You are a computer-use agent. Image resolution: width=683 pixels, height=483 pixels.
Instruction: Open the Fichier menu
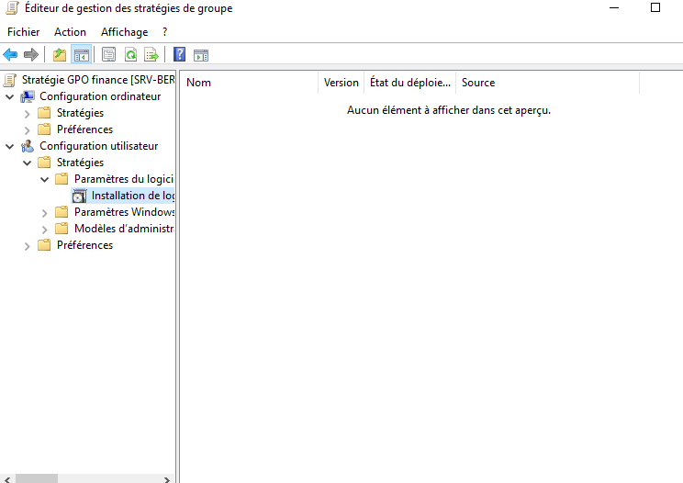pos(24,32)
